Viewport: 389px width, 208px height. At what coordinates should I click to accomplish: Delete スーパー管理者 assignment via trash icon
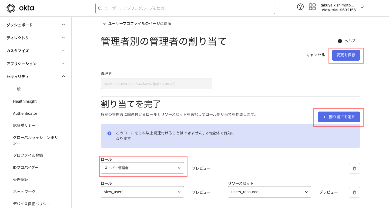click(354, 168)
